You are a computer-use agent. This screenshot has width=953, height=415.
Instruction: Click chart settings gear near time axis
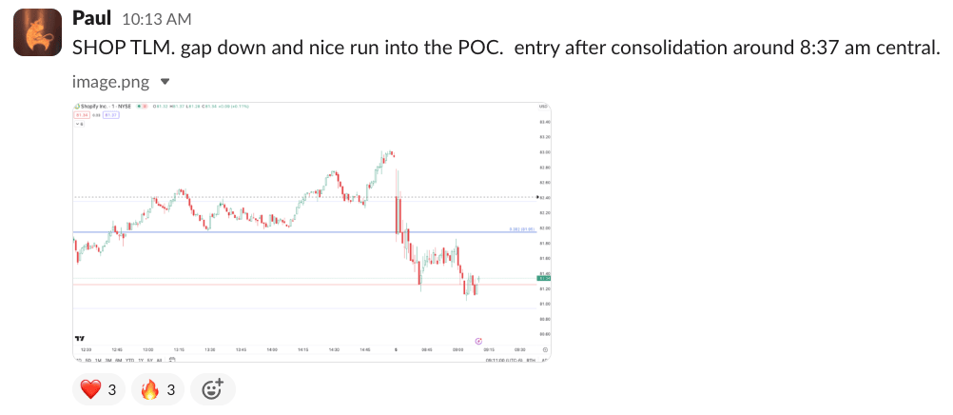pyautogui.click(x=544, y=349)
